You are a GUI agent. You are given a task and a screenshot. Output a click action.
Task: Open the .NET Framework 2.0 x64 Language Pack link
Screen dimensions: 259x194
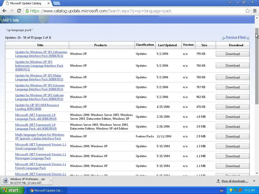(x=36, y=127)
